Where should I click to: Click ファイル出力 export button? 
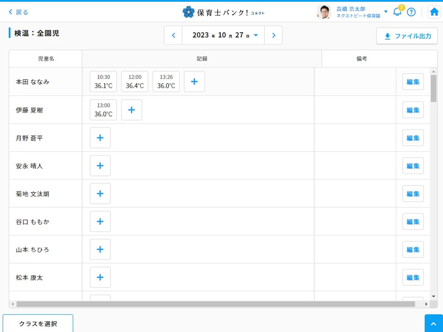click(x=407, y=36)
